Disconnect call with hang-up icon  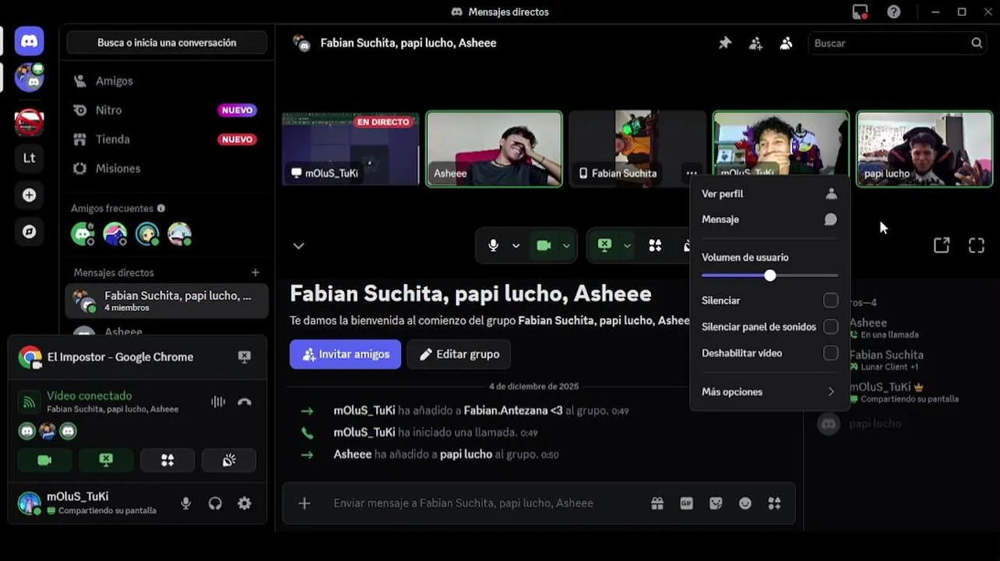click(245, 402)
